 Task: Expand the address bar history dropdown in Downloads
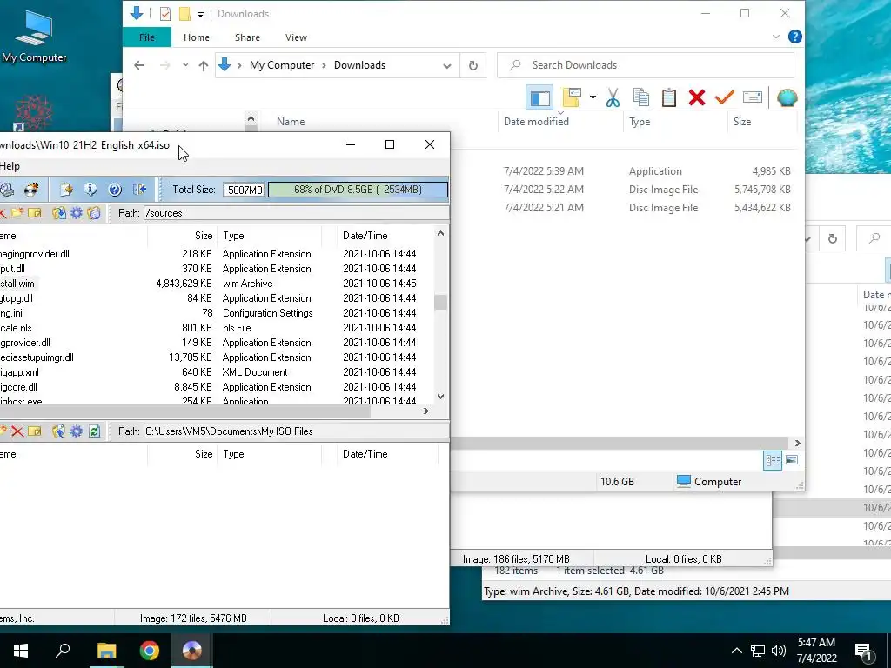click(447, 66)
